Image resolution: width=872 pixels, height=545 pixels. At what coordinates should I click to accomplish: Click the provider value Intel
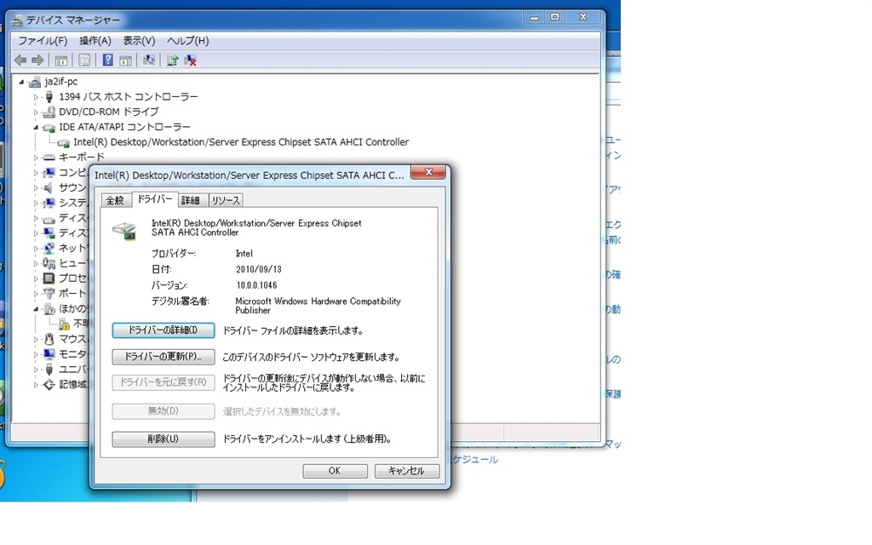pyautogui.click(x=244, y=254)
